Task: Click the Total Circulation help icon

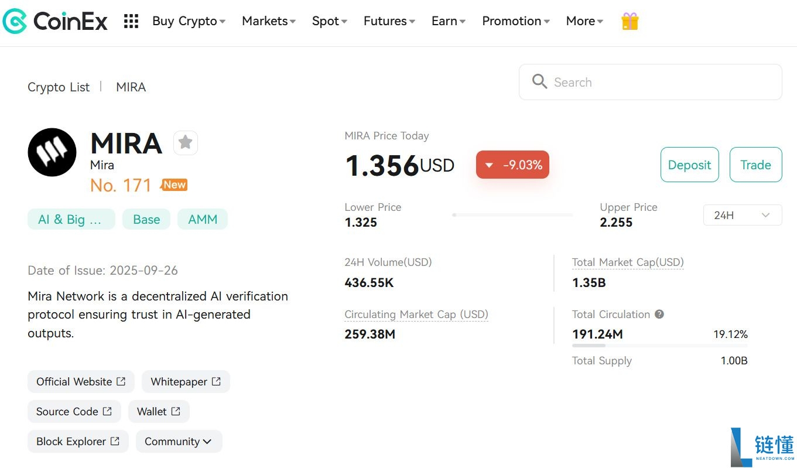Action: pyautogui.click(x=659, y=315)
